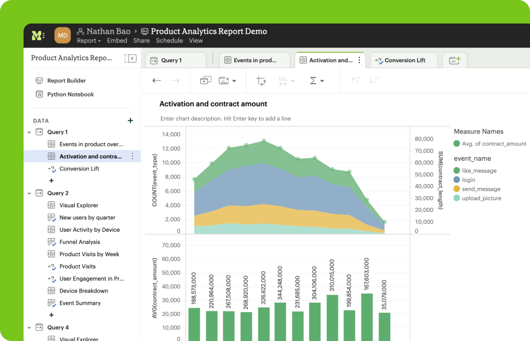The width and height of the screenshot is (530, 341).
Task: Open the Report dropdown menu
Action: pyautogui.click(x=89, y=41)
